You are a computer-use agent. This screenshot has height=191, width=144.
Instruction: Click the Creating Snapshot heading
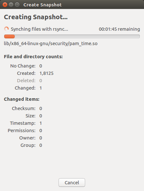(x=36, y=17)
